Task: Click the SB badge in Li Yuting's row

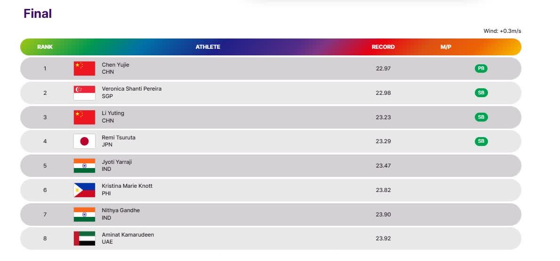Action: [481, 117]
